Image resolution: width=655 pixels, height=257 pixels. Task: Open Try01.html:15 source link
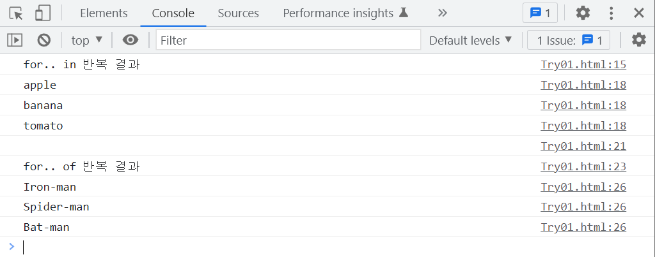[x=583, y=64]
